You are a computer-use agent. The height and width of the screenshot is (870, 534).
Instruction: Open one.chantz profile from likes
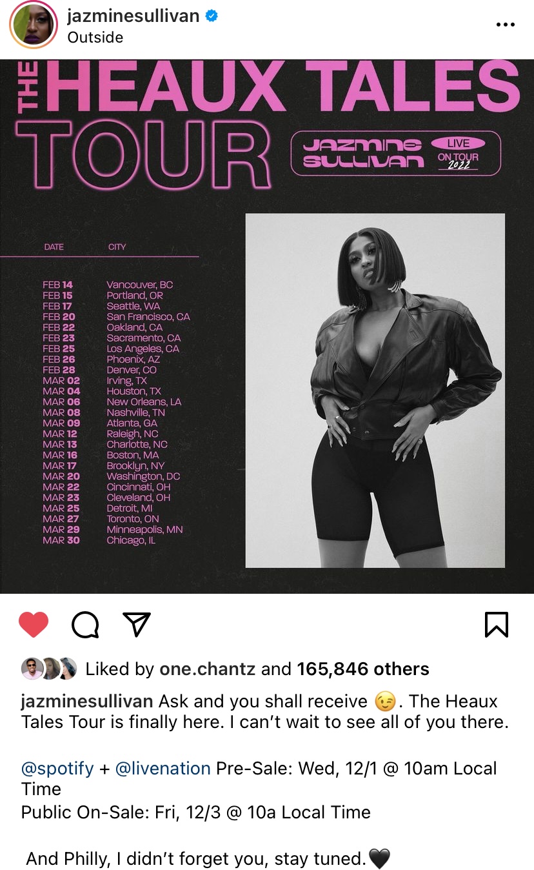(208, 669)
